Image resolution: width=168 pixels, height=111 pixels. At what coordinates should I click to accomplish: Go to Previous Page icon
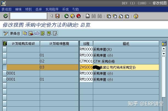pos(115,16)
